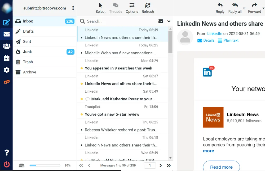This screenshot has height=171, width=265.
Task: Click the LinkedIn sender link in header
Action: tap(215, 34)
